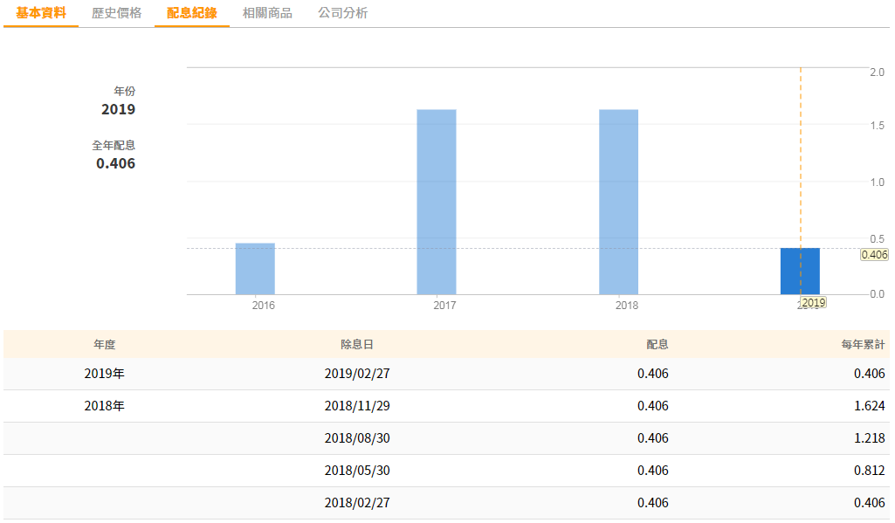Screen dimensions: 895x523
Task: Click the 年度 column header
Action: (105, 345)
